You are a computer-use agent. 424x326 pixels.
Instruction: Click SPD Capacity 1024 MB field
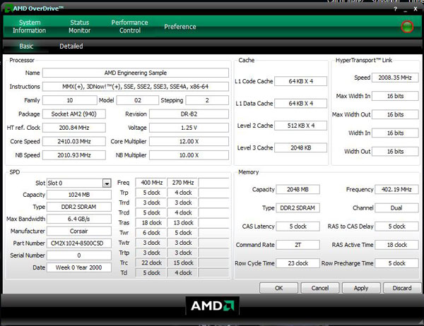pyautogui.click(x=79, y=195)
